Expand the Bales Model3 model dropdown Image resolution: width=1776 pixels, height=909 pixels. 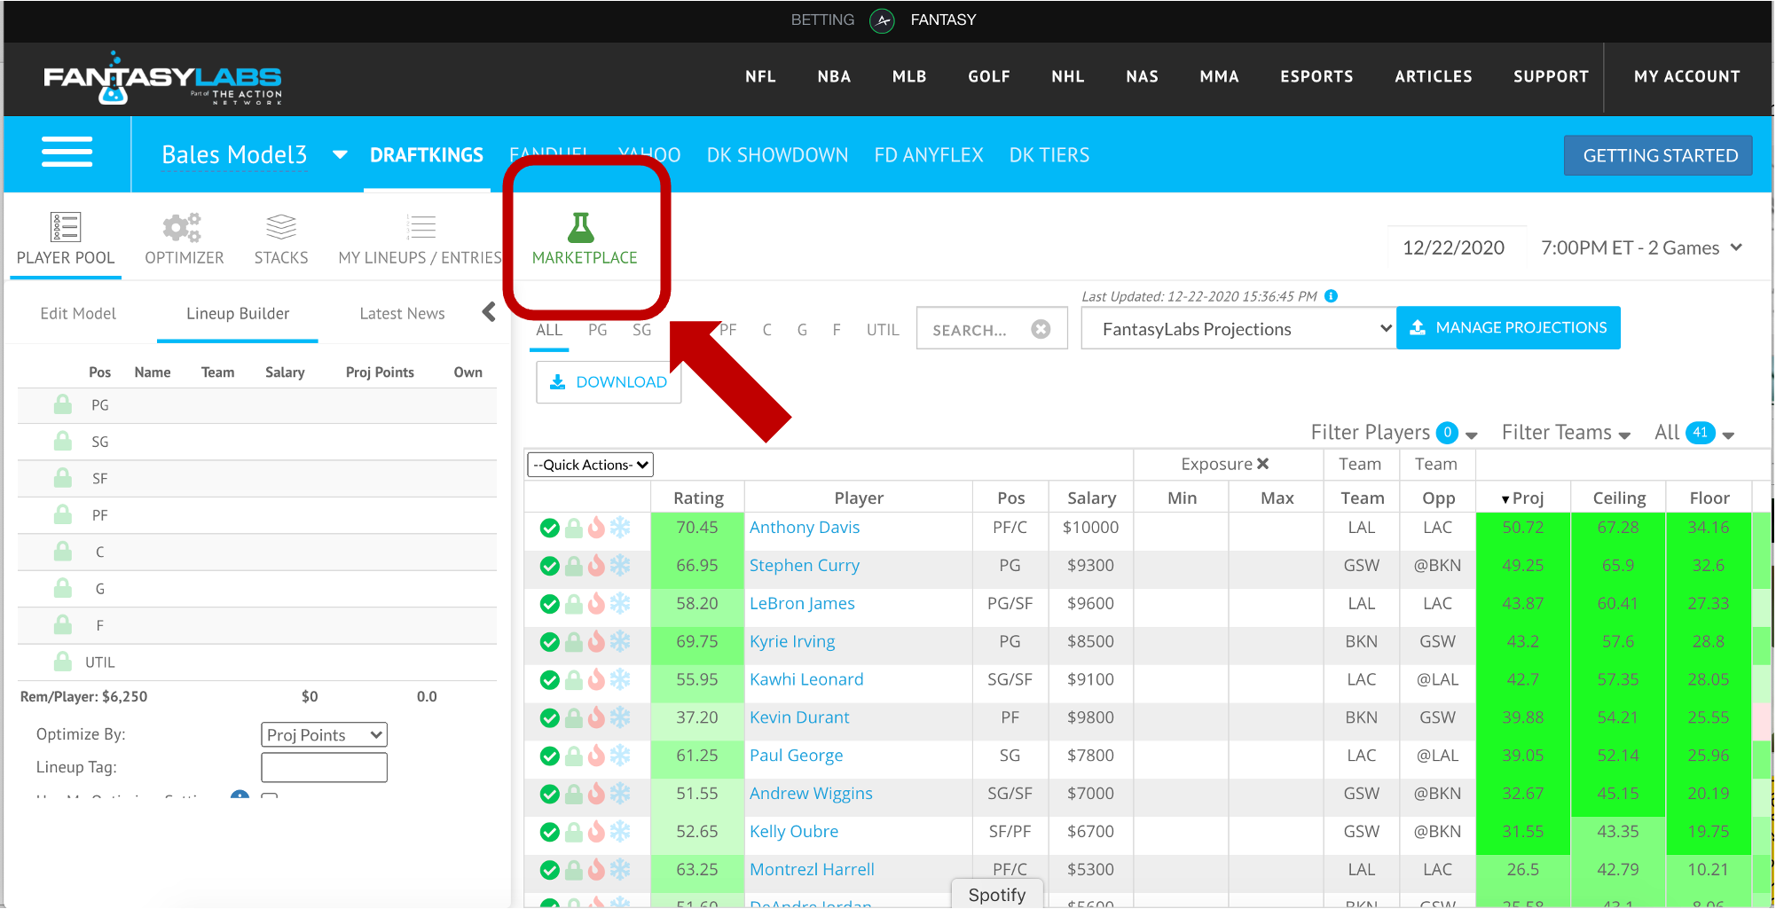pyautogui.click(x=340, y=155)
